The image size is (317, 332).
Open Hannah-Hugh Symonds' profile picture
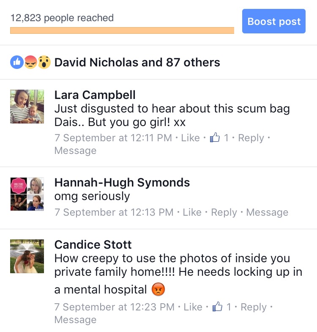coord(27,194)
